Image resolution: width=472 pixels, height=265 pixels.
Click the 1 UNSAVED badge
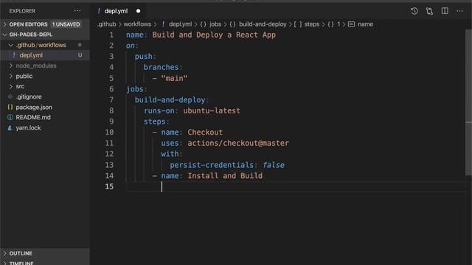66,24
